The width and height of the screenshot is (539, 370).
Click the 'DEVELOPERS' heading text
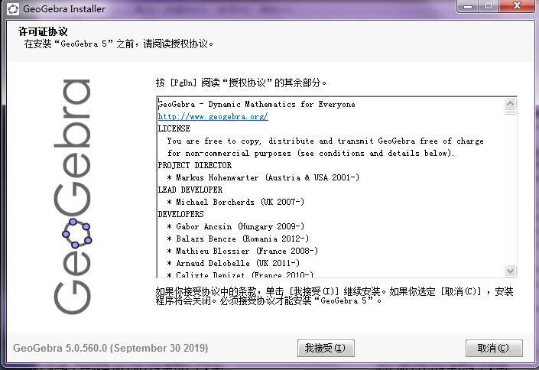pyautogui.click(x=180, y=214)
